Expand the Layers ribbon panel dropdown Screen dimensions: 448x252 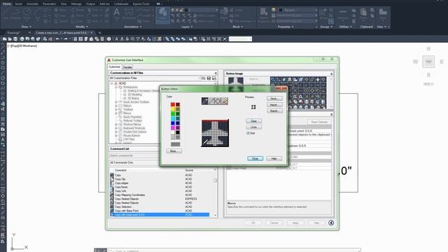click(x=187, y=27)
